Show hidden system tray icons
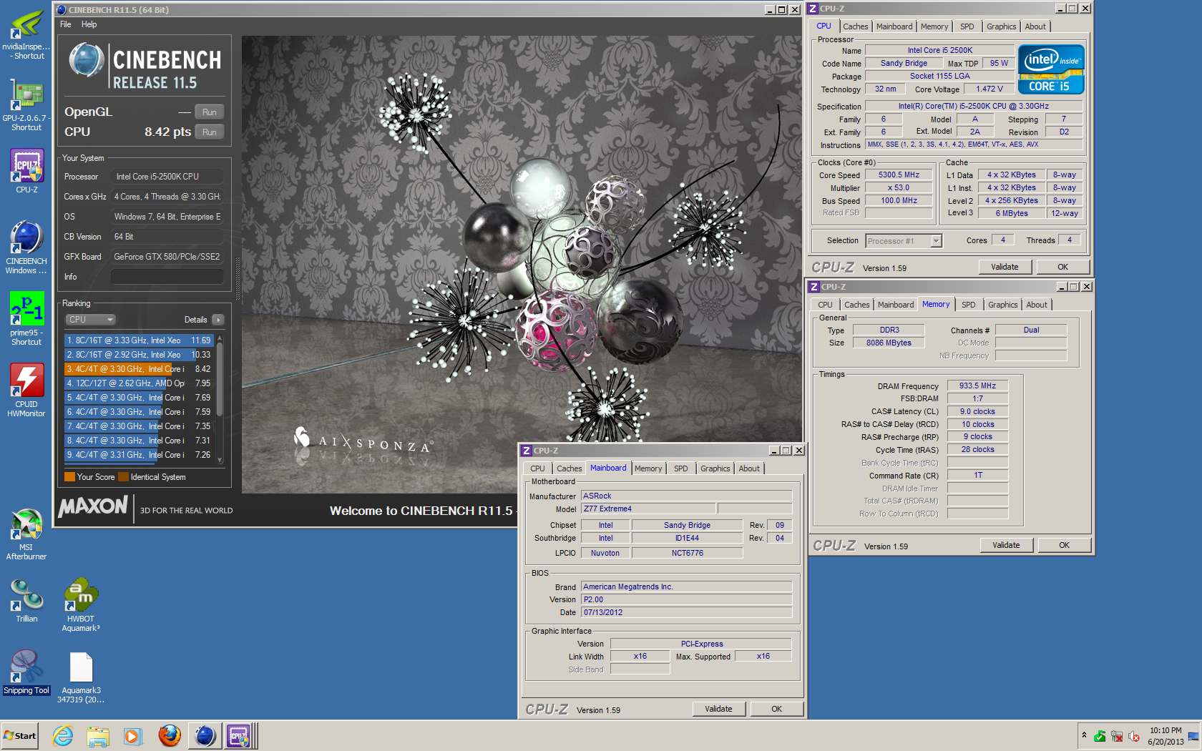 (1084, 735)
